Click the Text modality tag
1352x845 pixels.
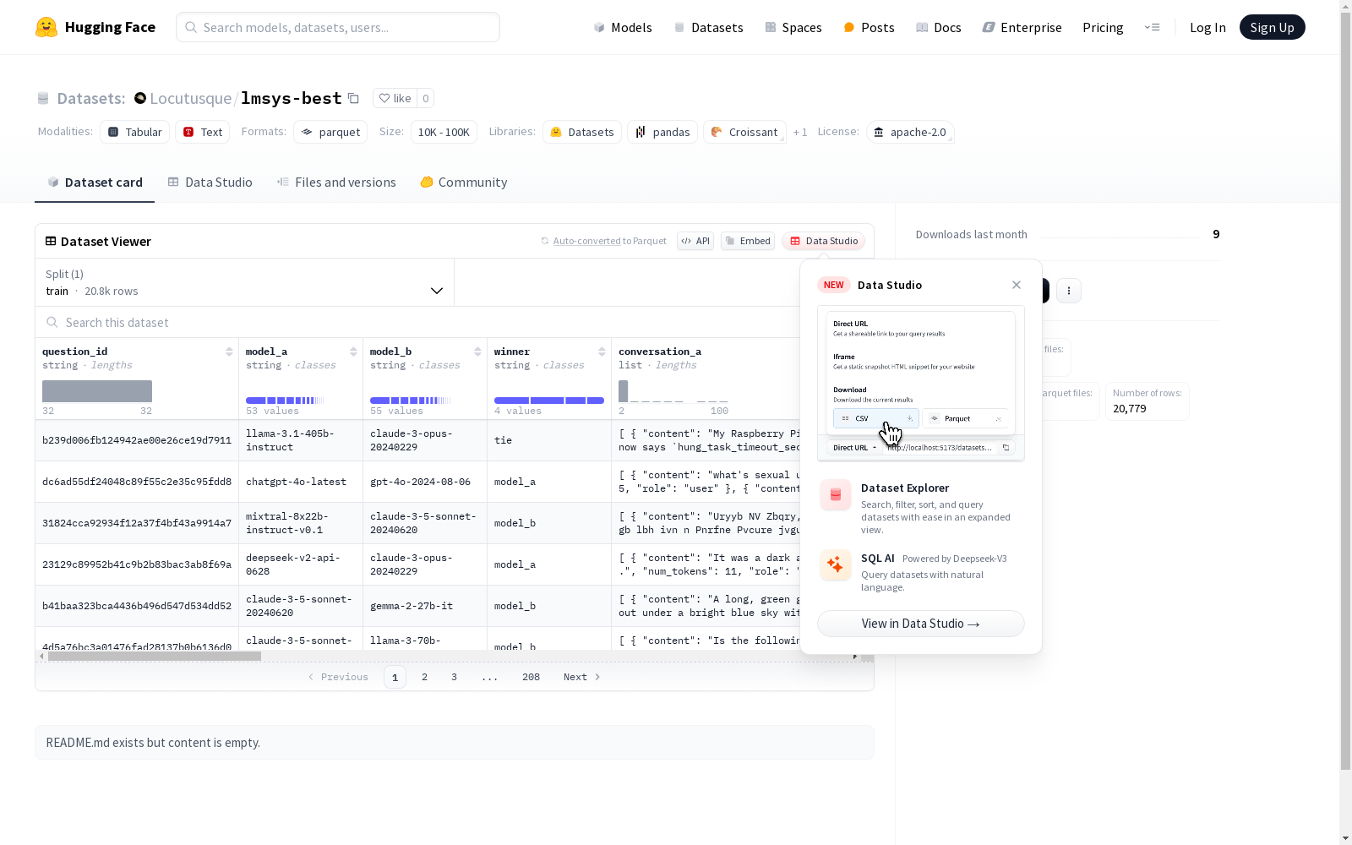tap(203, 132)
